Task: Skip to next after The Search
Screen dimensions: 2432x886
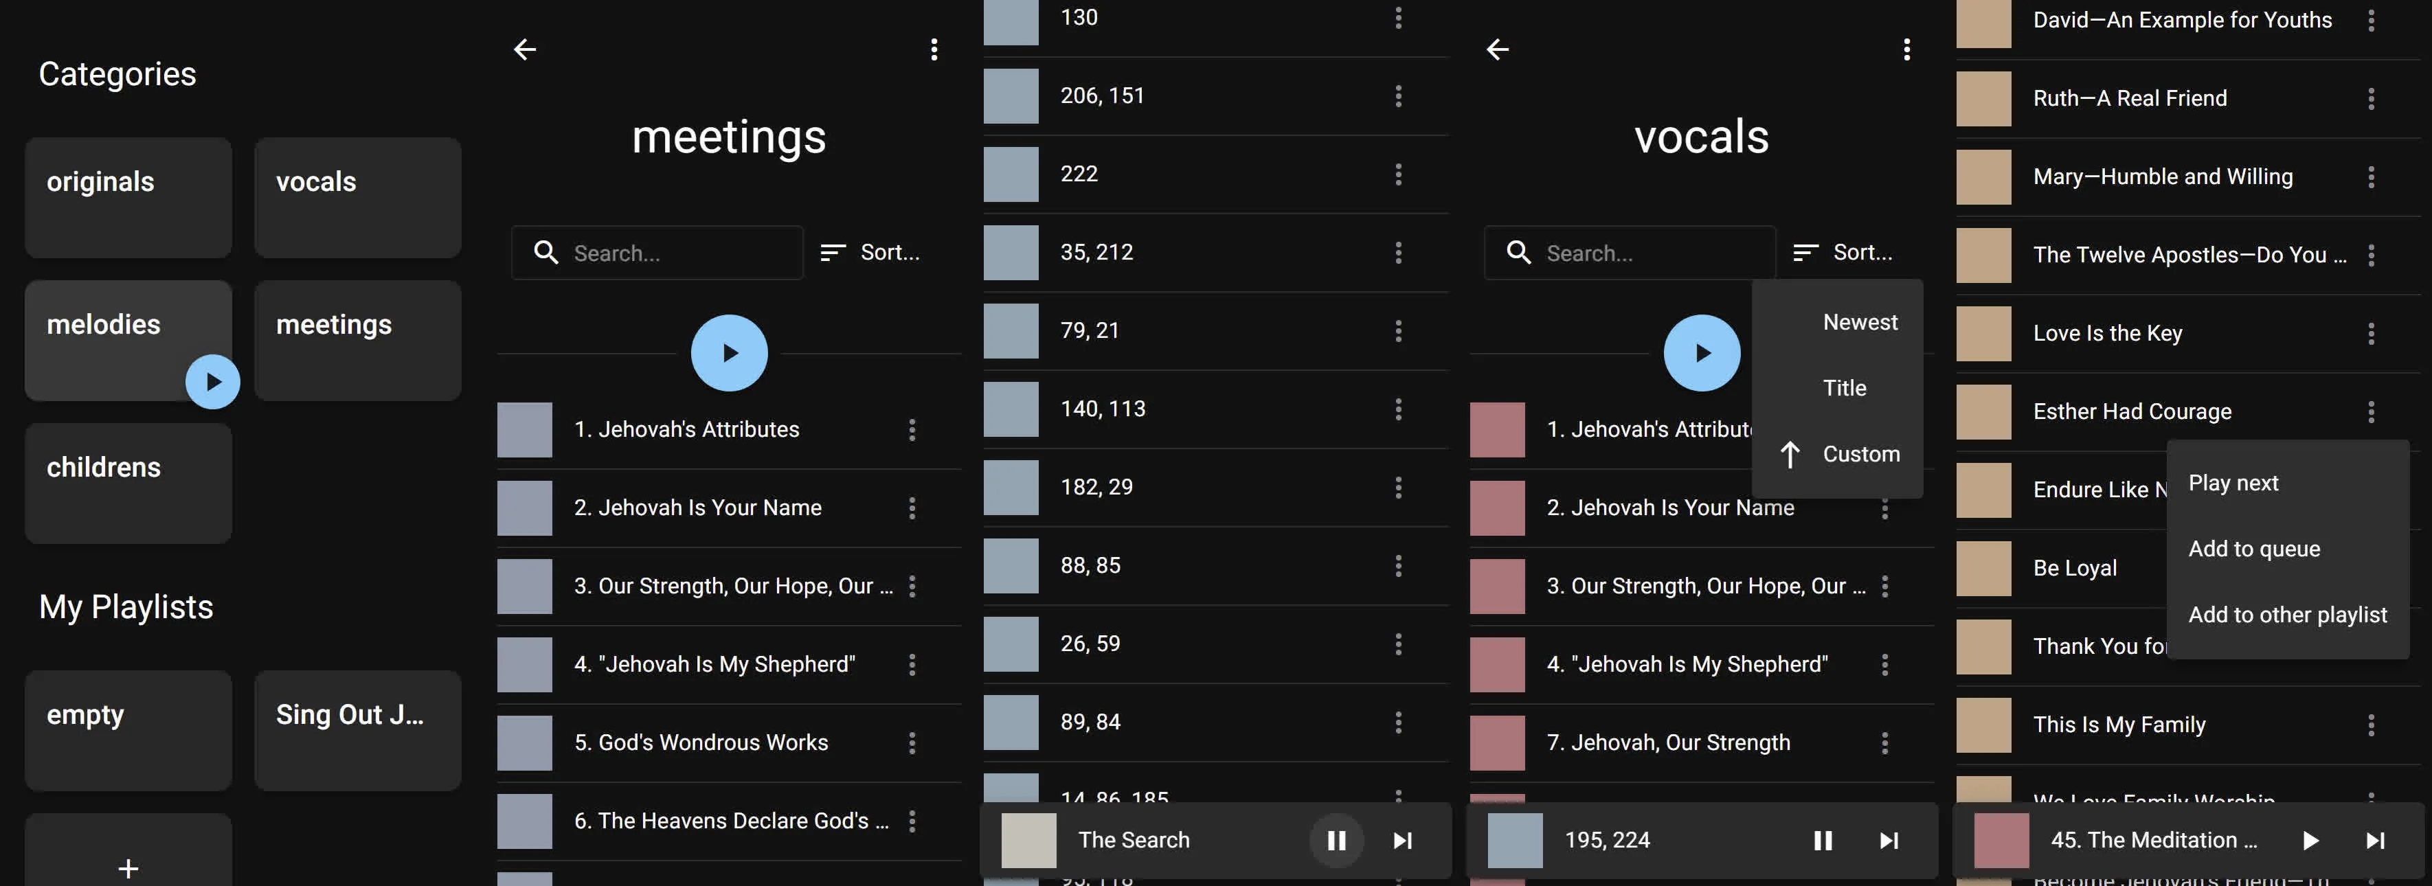Action: tap(1403, 840)
